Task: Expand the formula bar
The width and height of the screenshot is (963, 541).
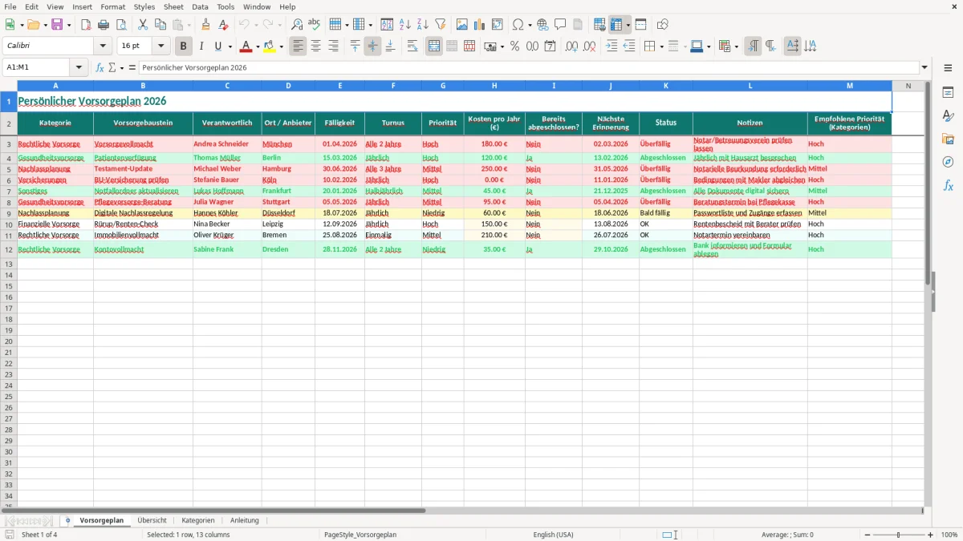Action: (x=924, y=68)
